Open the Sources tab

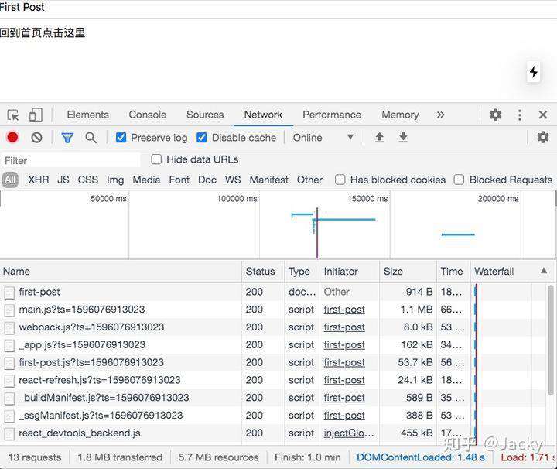click(205, 115)
